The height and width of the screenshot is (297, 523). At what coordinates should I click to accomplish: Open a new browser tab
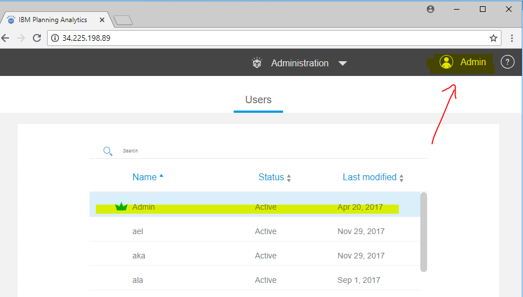click(x=123, y=20)
